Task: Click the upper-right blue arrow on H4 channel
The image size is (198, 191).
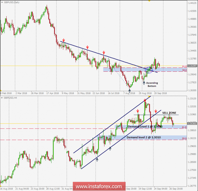Action: (x=110, y=148)
